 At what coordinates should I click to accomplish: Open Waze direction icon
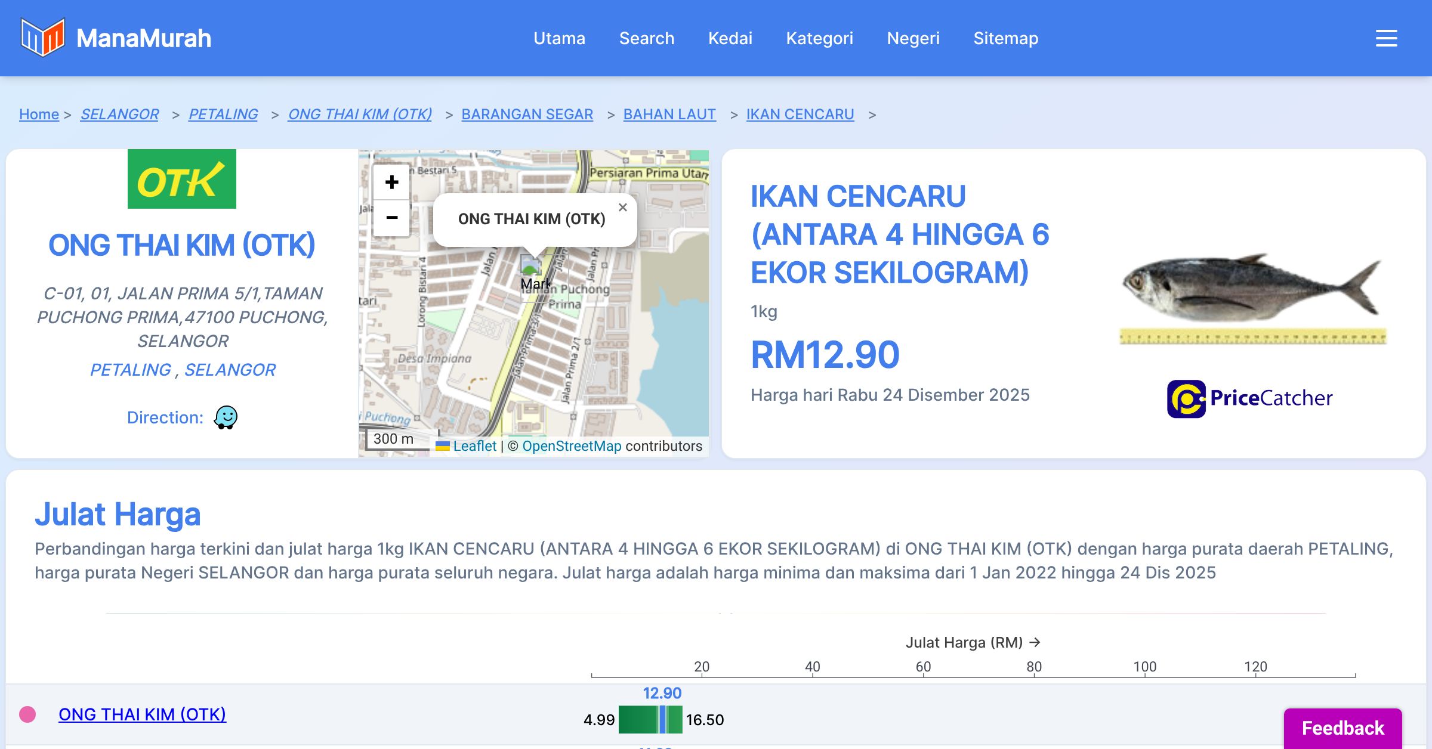pos(226,417)
